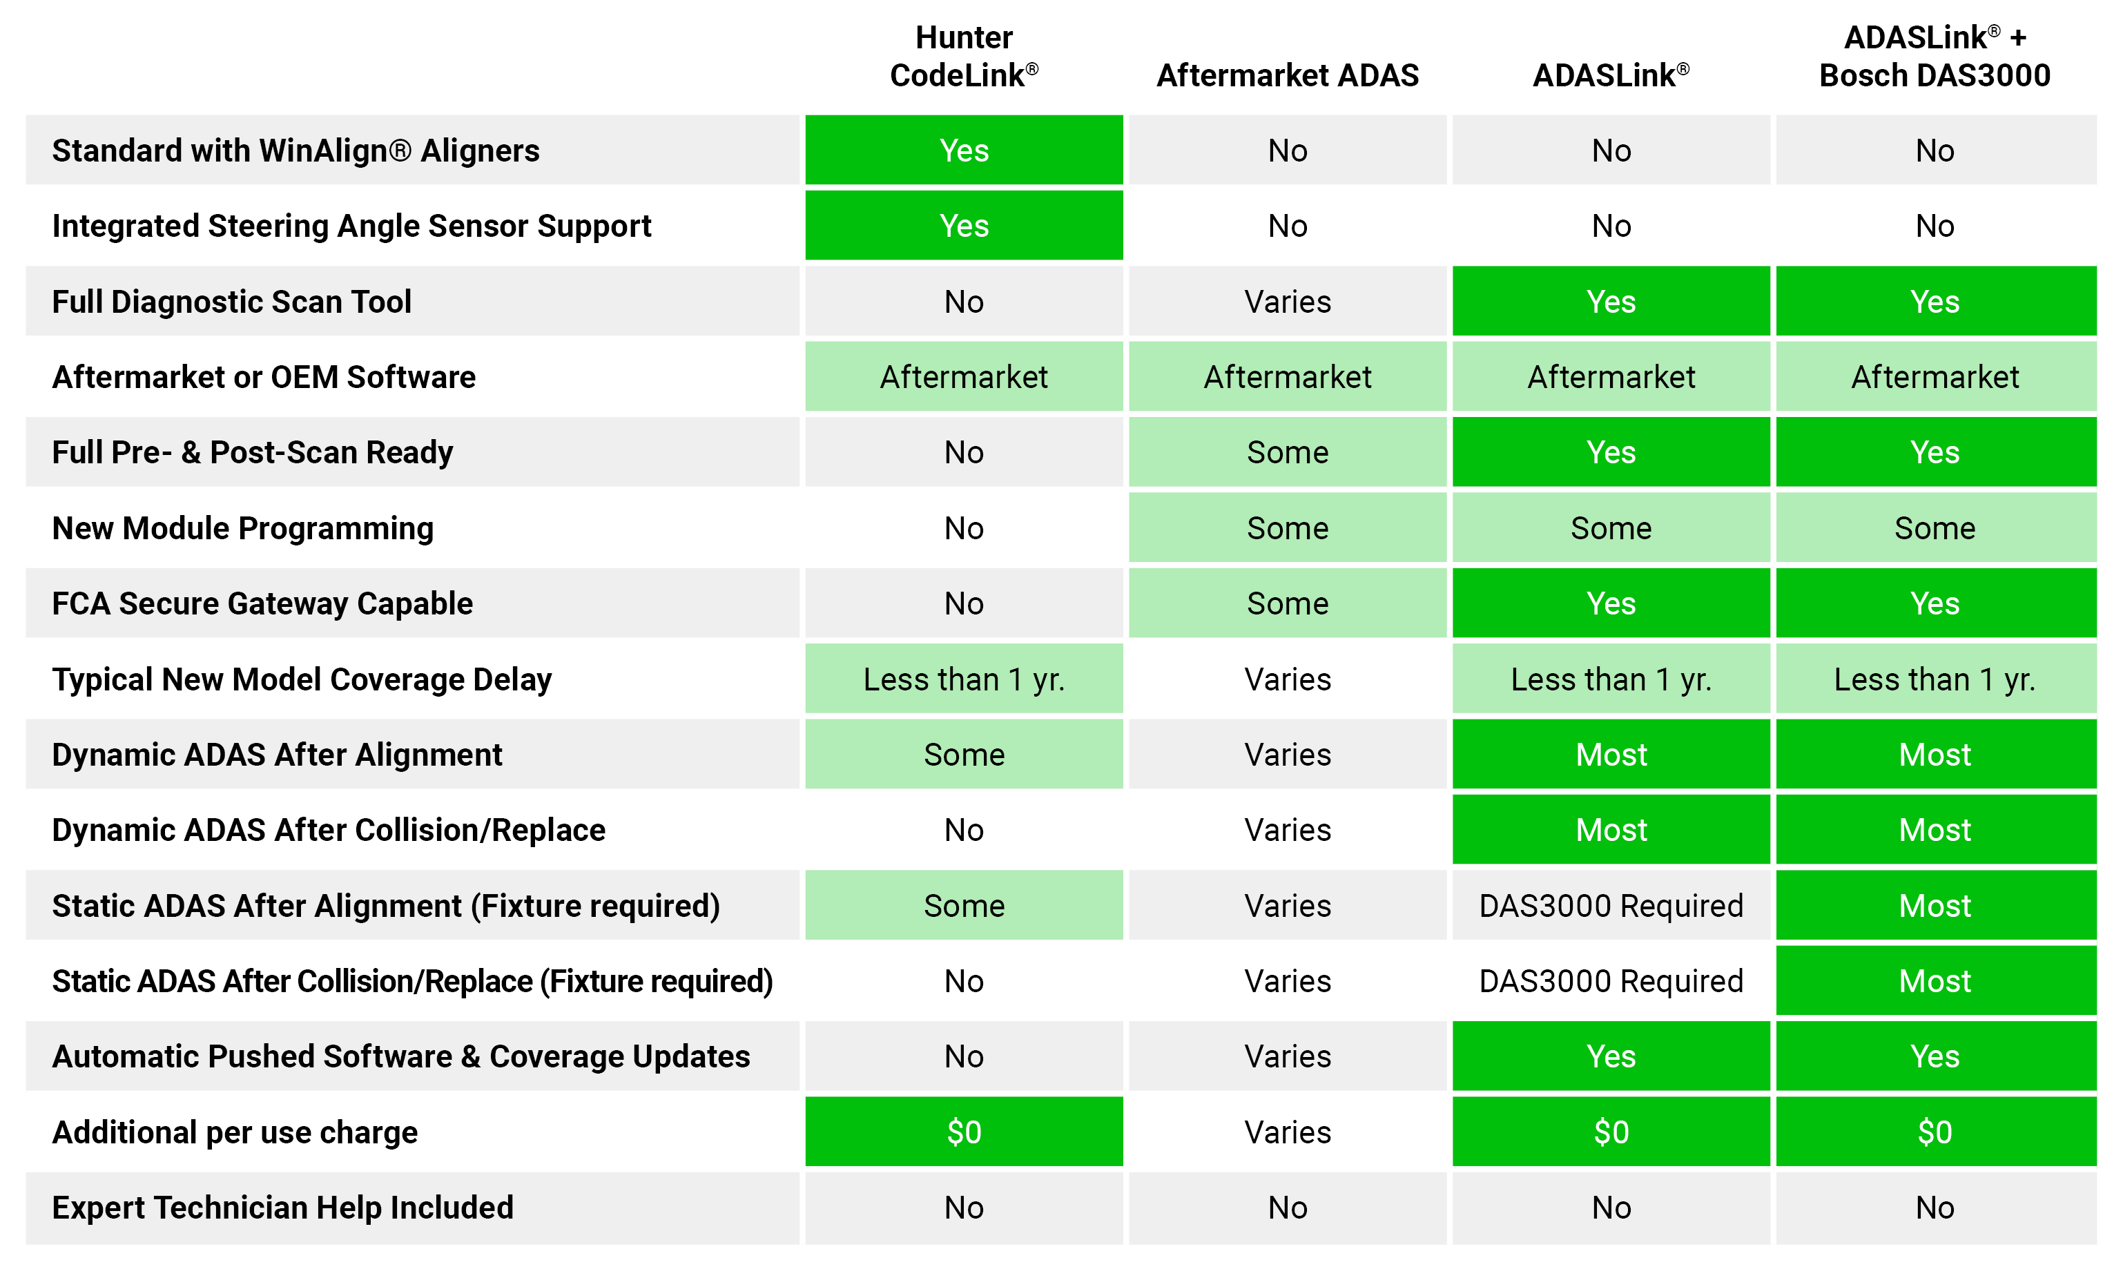Click green Yes cell for WinAlign Aligners row
2123x1269 pixels.
[x=964, y=151]
